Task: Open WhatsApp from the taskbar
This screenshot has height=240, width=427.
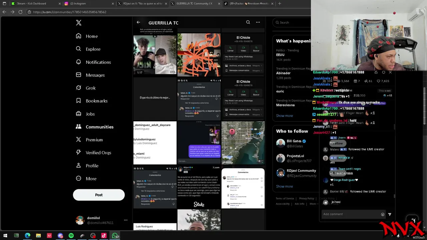Action: (115, 236)
